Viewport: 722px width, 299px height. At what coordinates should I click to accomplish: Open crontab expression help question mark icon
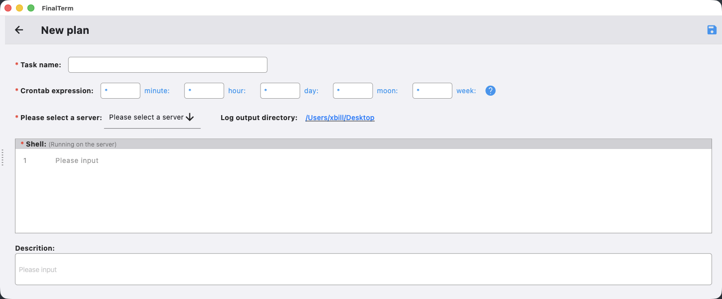coord(490,91)
